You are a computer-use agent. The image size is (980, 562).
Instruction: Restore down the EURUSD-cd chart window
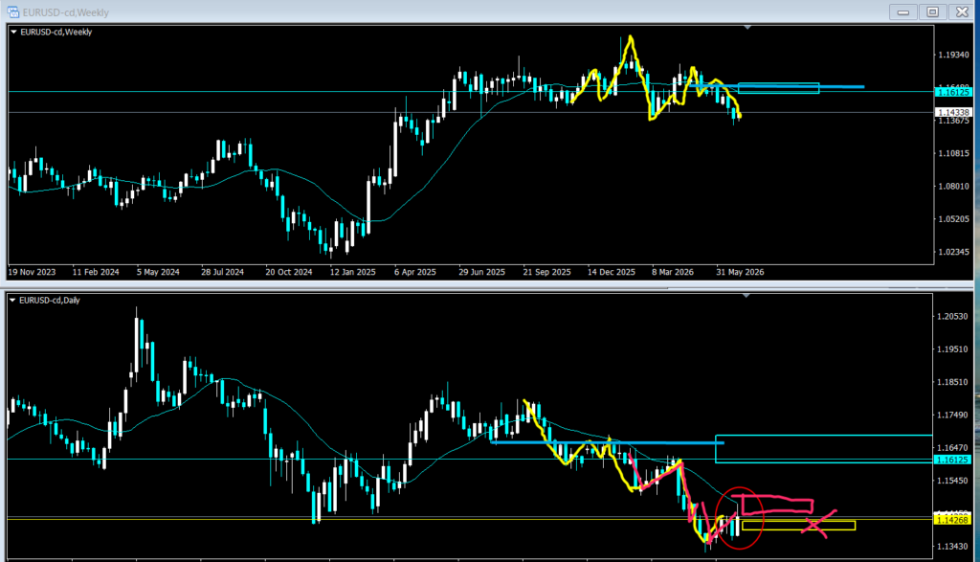tap(932, 11)
